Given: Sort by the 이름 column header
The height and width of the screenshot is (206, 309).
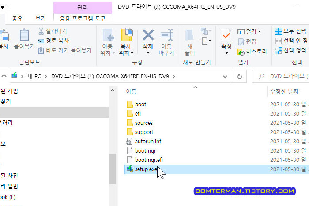Looking at the screenshot, I should [131, 91].
